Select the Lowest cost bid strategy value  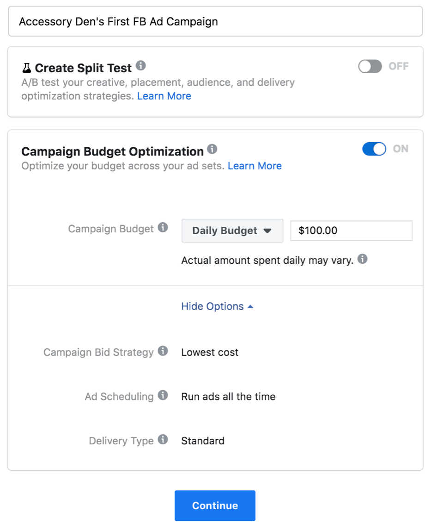(x=210, y=352)
